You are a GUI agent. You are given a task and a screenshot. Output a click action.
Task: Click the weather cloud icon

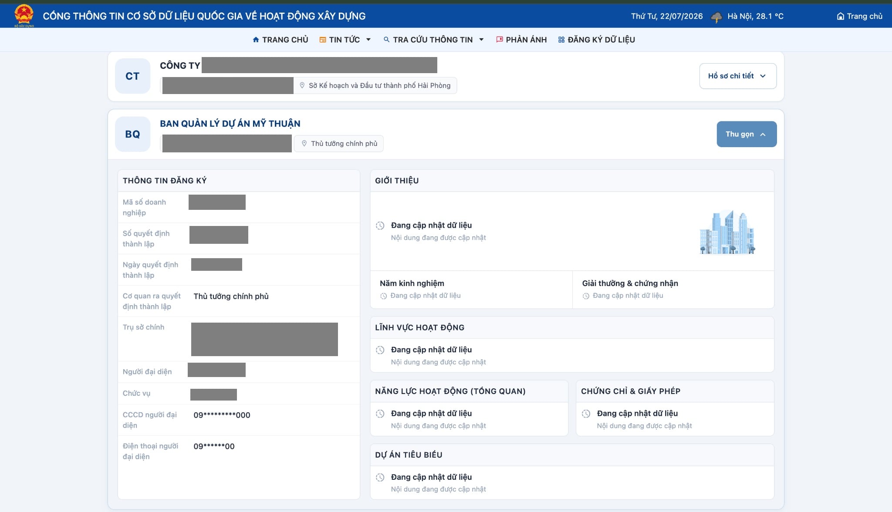pyautogui.click(x=716, y=17)
